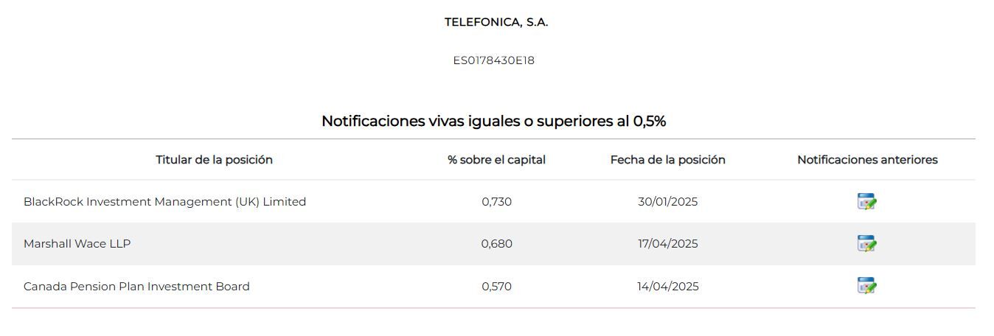Click the 'Fecha de la posición' column header

coord(667,160)
